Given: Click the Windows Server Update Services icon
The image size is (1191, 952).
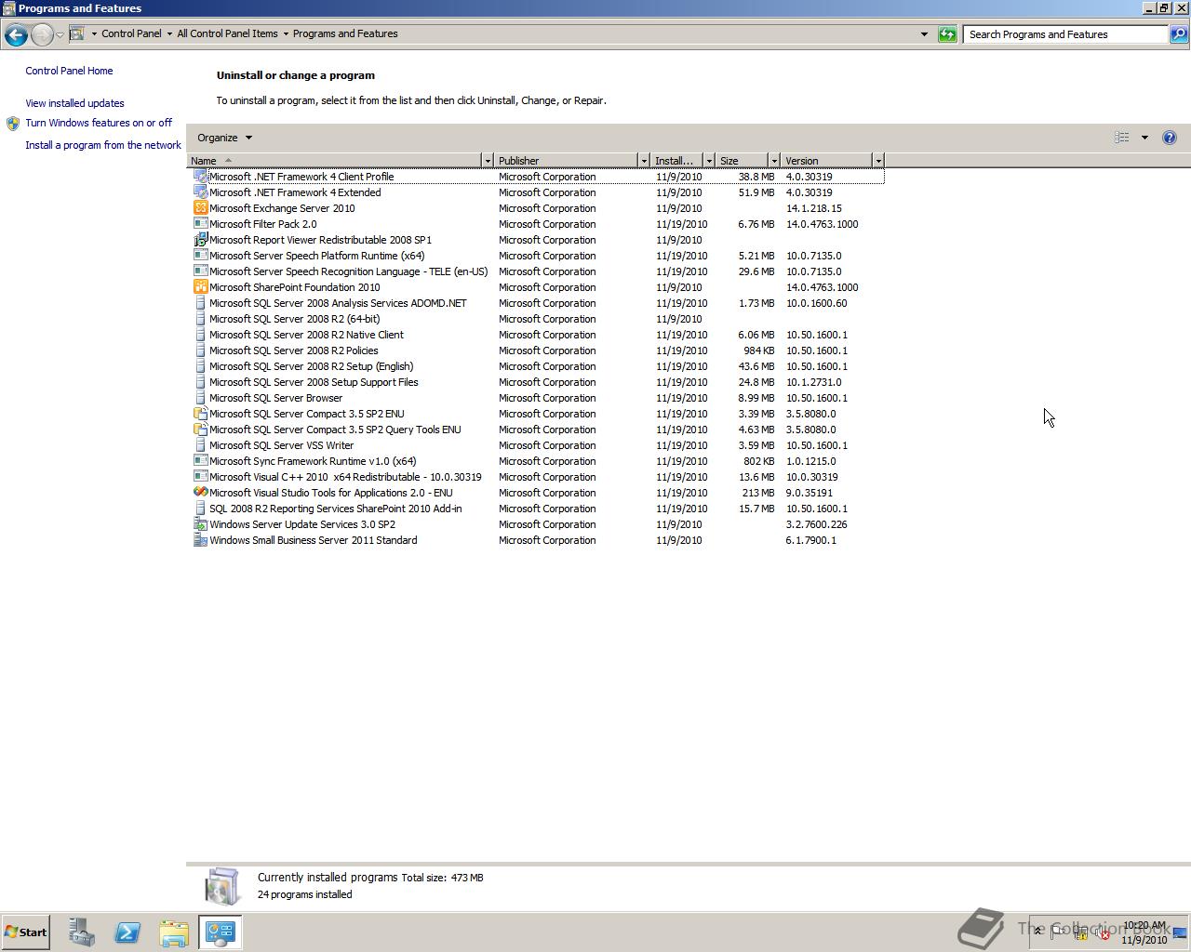Looking at the screenshot, I should (x=200, y=524).
